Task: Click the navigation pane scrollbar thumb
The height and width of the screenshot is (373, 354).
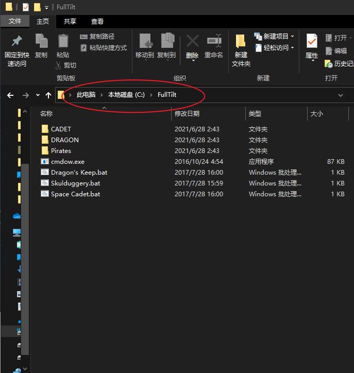Action: [25, 259]
